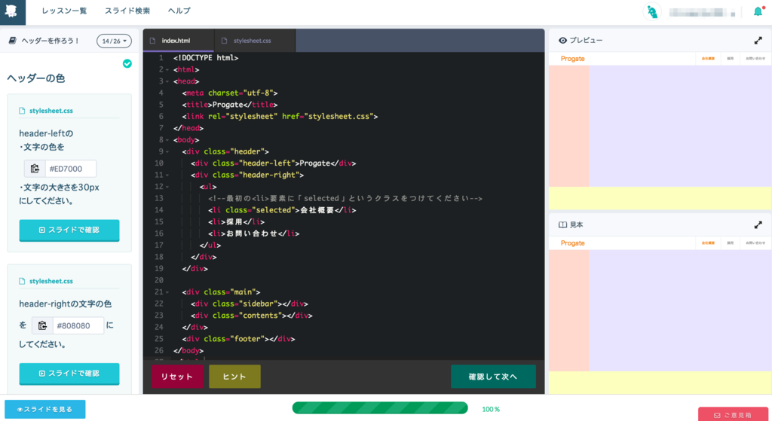Click the meta charset line 4

[230, 93]
